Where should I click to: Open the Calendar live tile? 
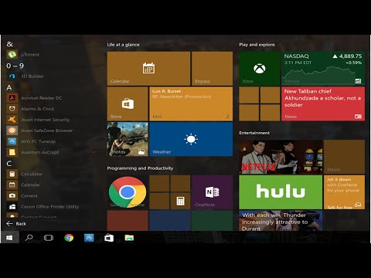coord(148,69)
